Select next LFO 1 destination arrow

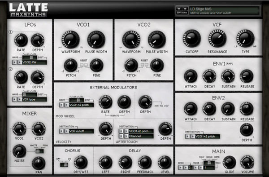coord(20,62)
